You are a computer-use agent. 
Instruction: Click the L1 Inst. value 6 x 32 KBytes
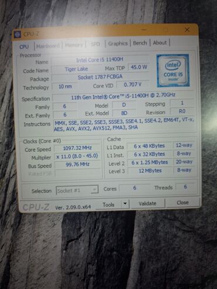tap(150, 154)
